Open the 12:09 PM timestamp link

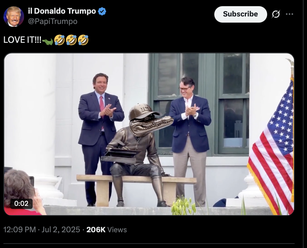[20, 230]
